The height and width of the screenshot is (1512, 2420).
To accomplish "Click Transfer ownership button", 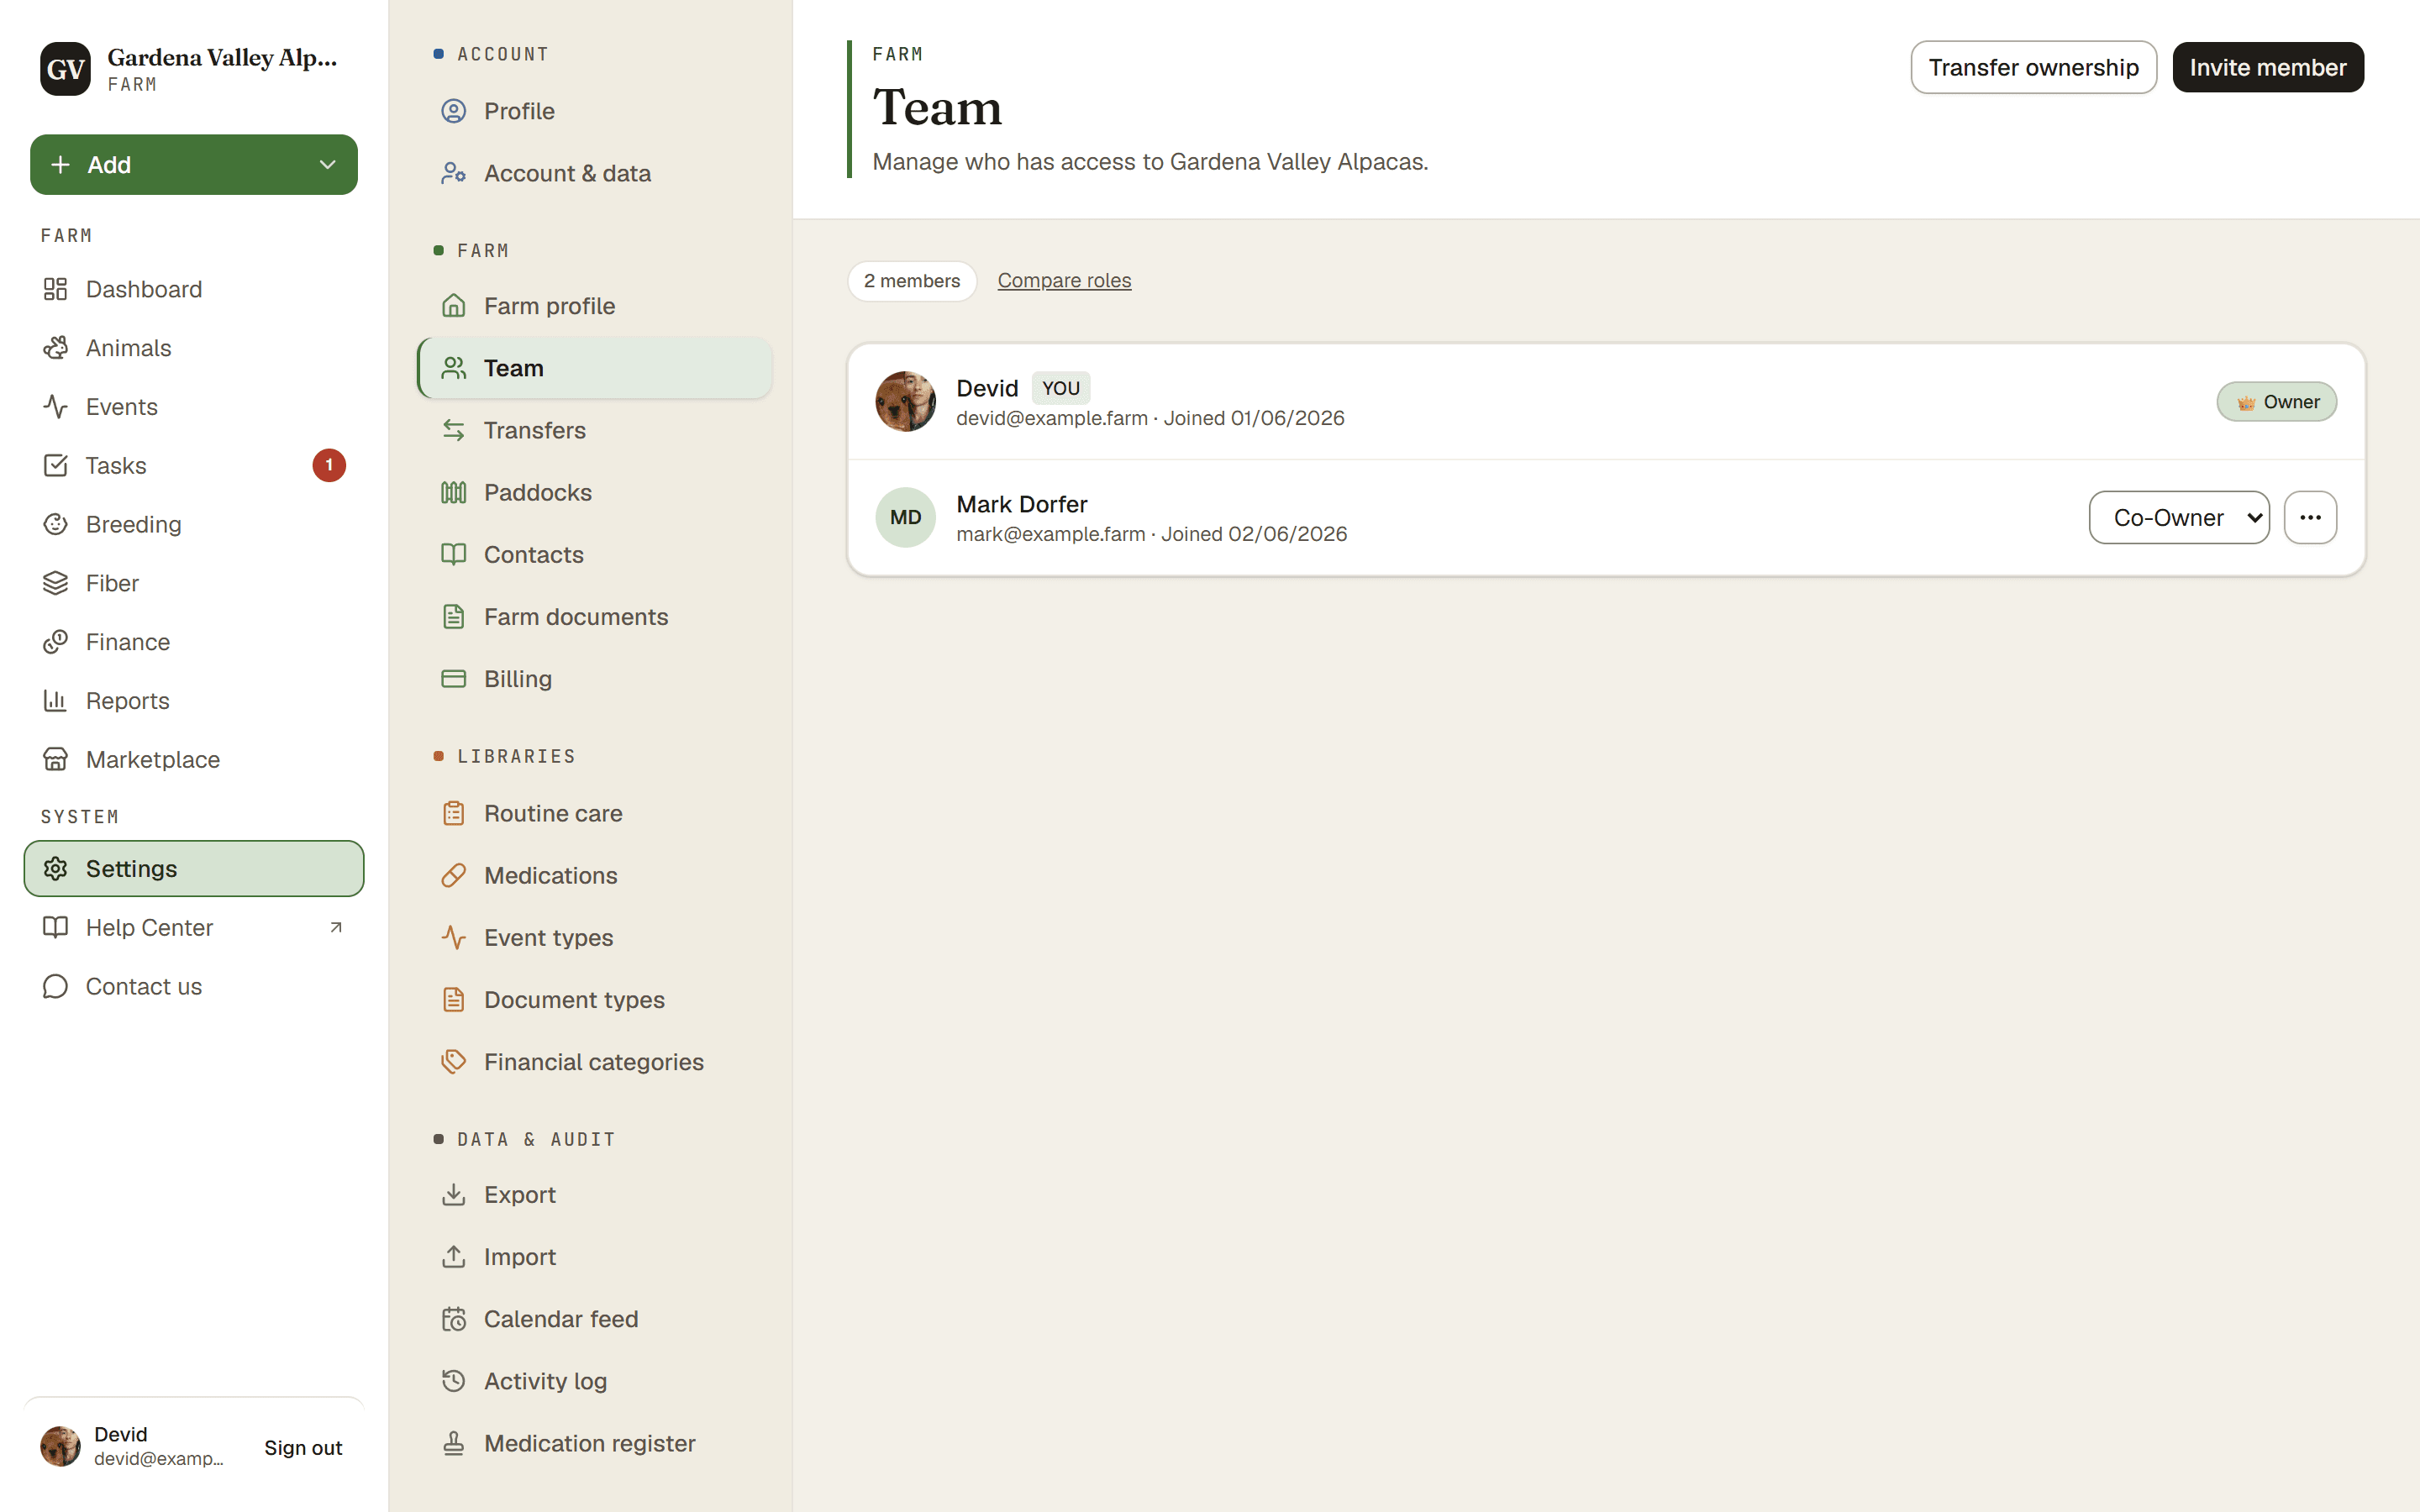I will point(2033,67).
